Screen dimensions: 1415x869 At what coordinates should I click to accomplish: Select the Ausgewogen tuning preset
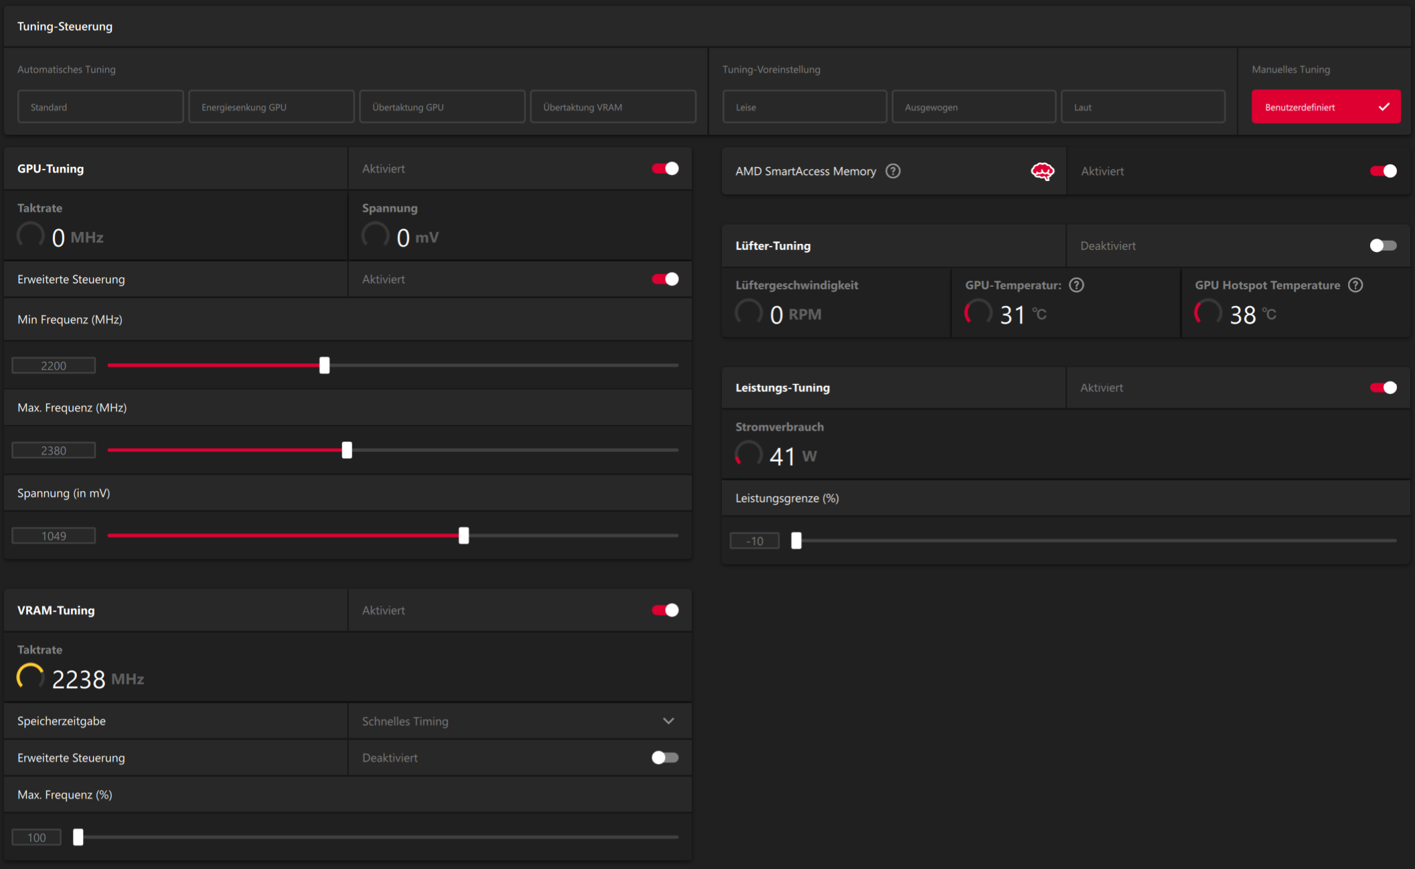tap(973, 107)
